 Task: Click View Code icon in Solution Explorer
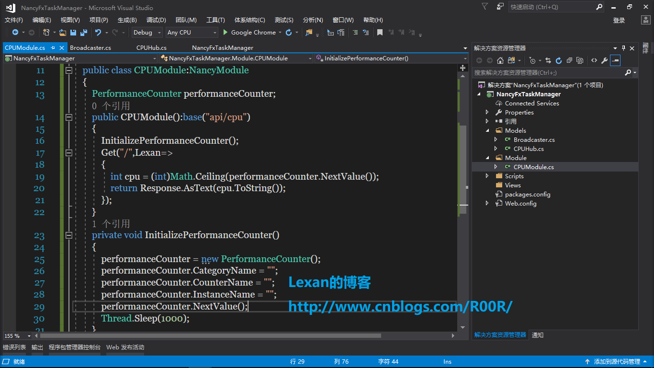tap(594, 60)
